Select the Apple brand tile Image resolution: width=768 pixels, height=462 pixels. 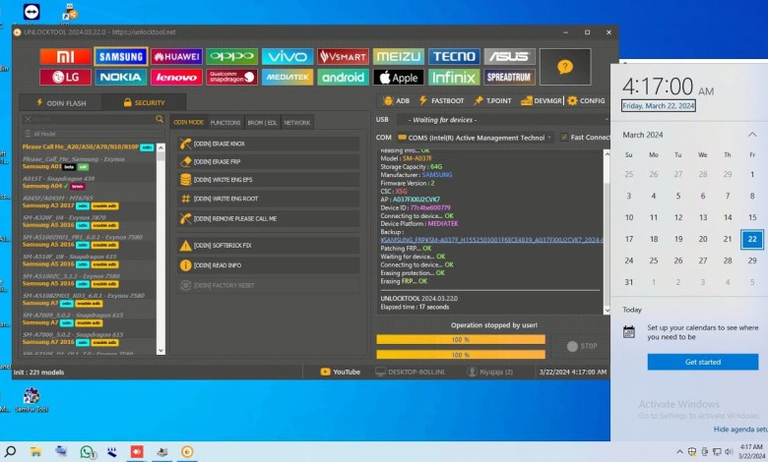(399, 77)
